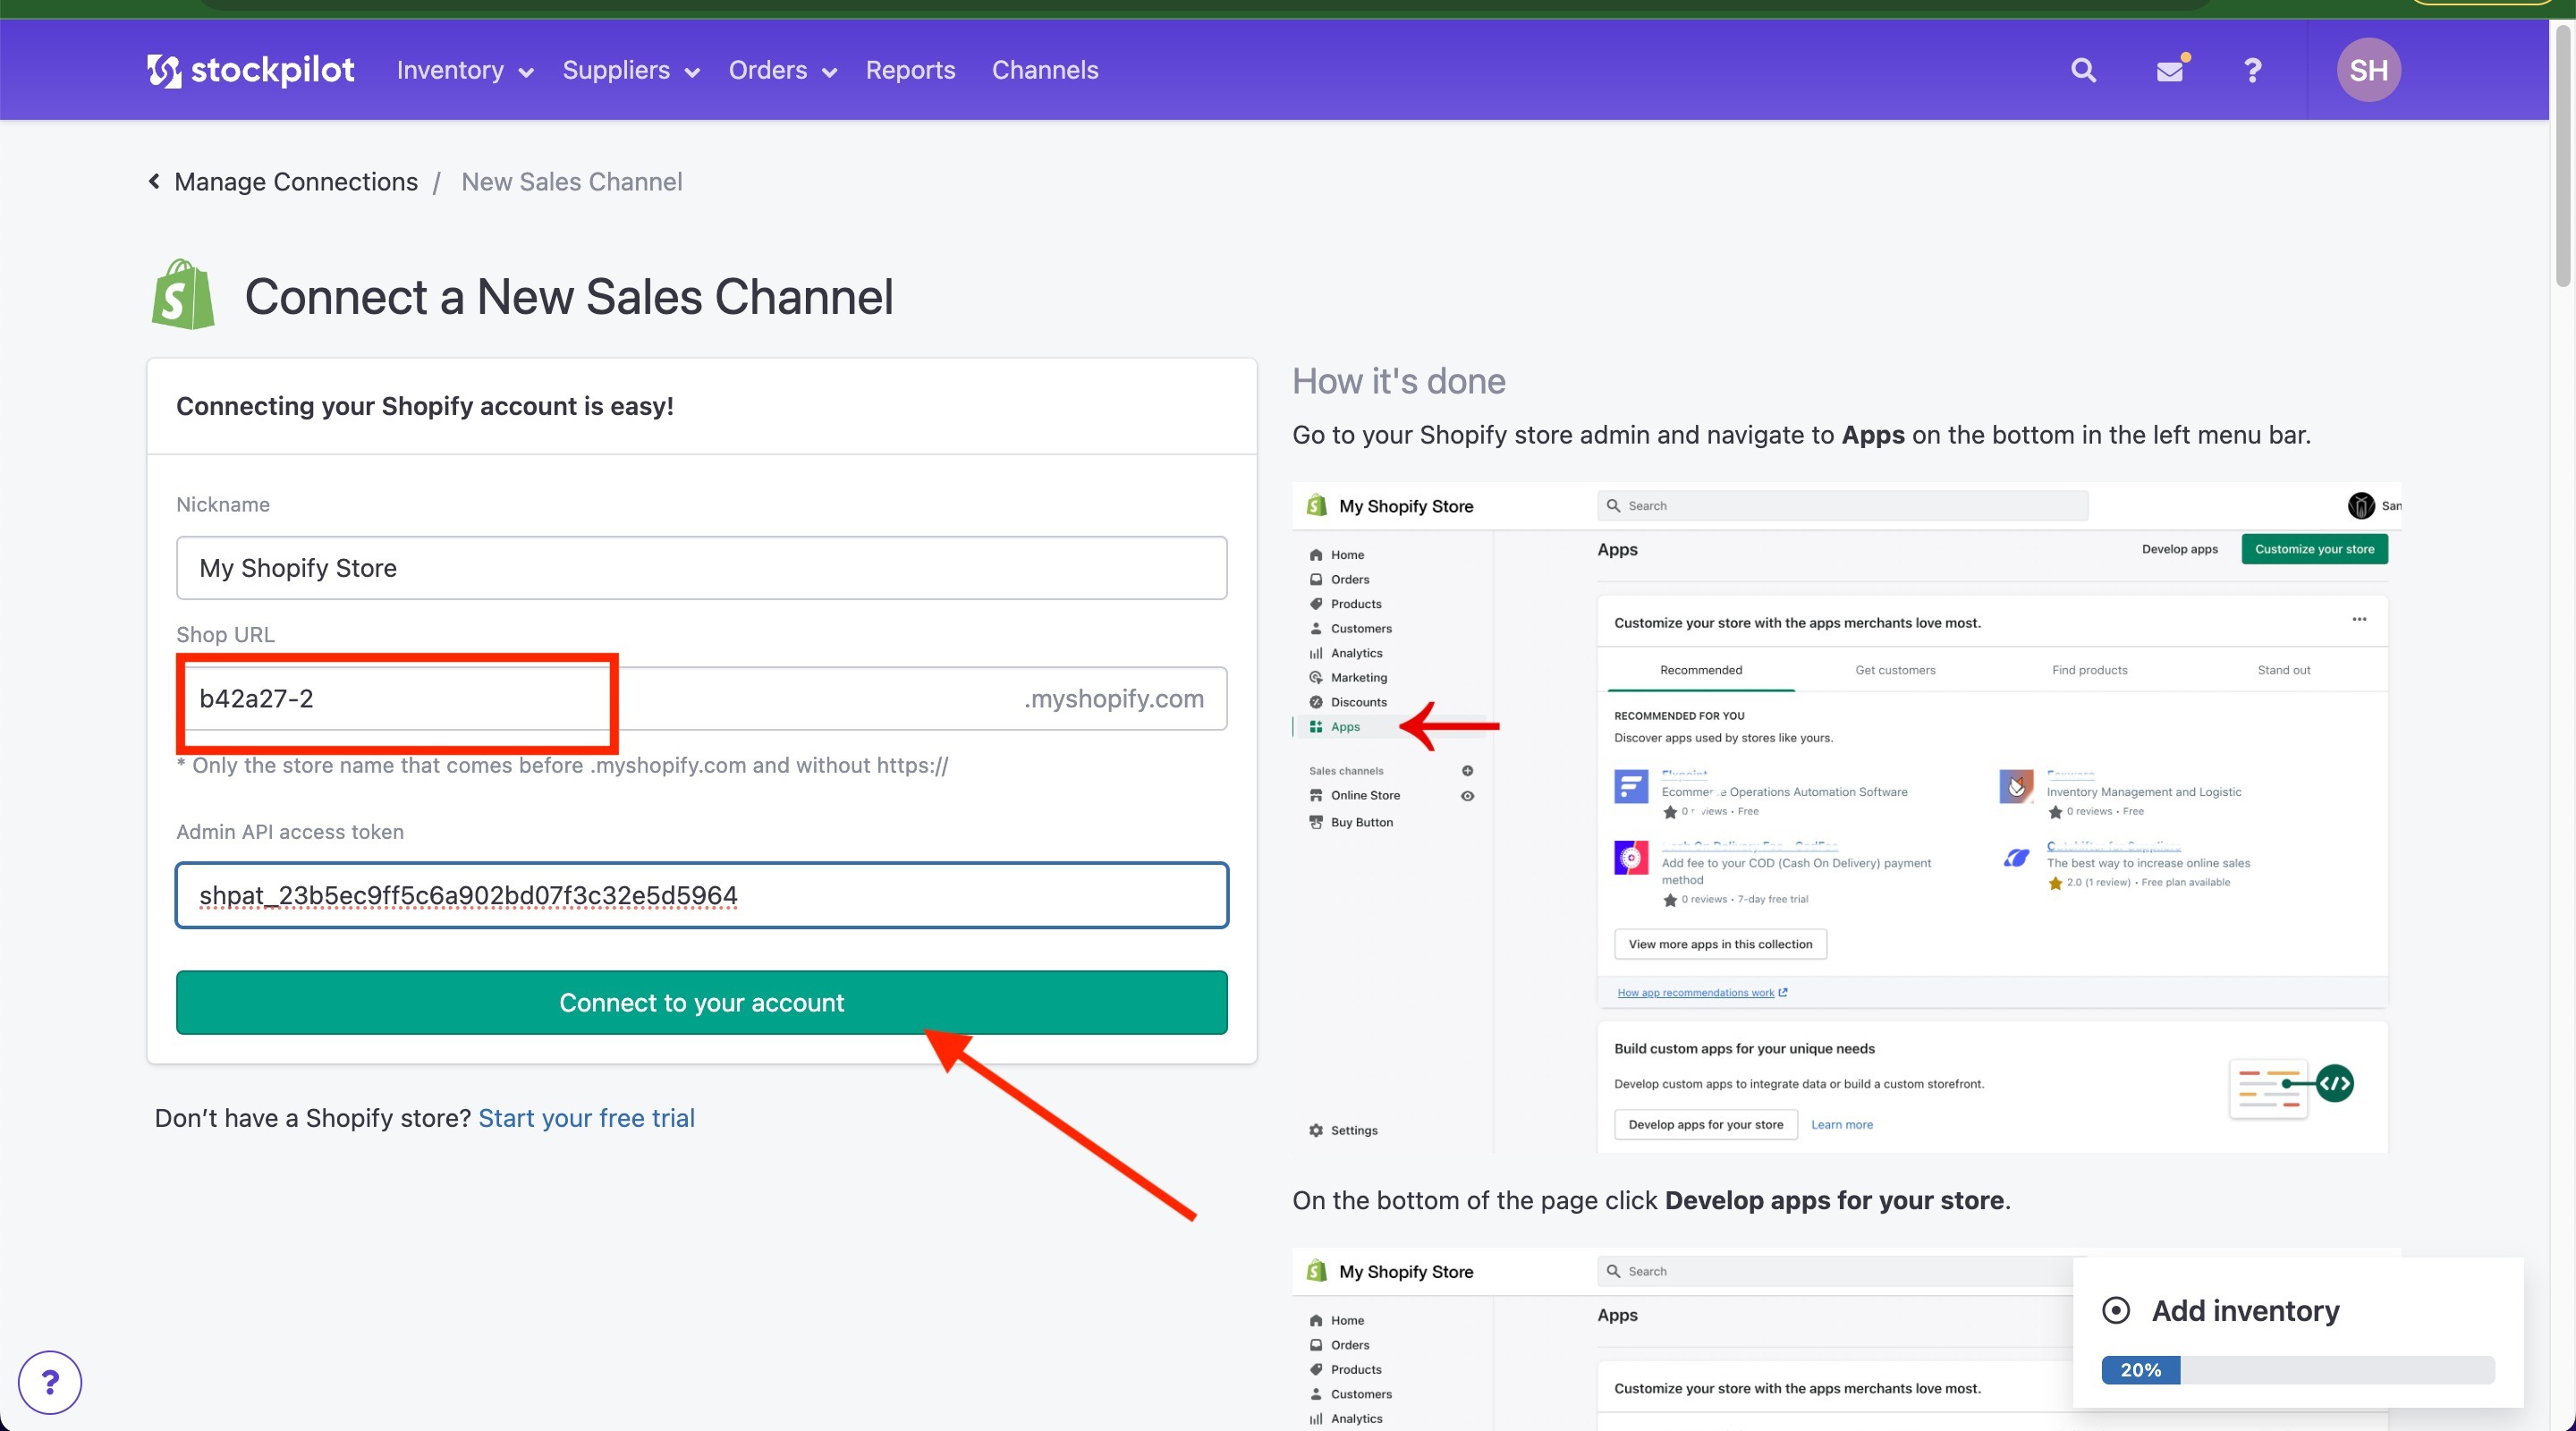
Task: Open the Channels menu item
Action: click(x=1044, y=70)
